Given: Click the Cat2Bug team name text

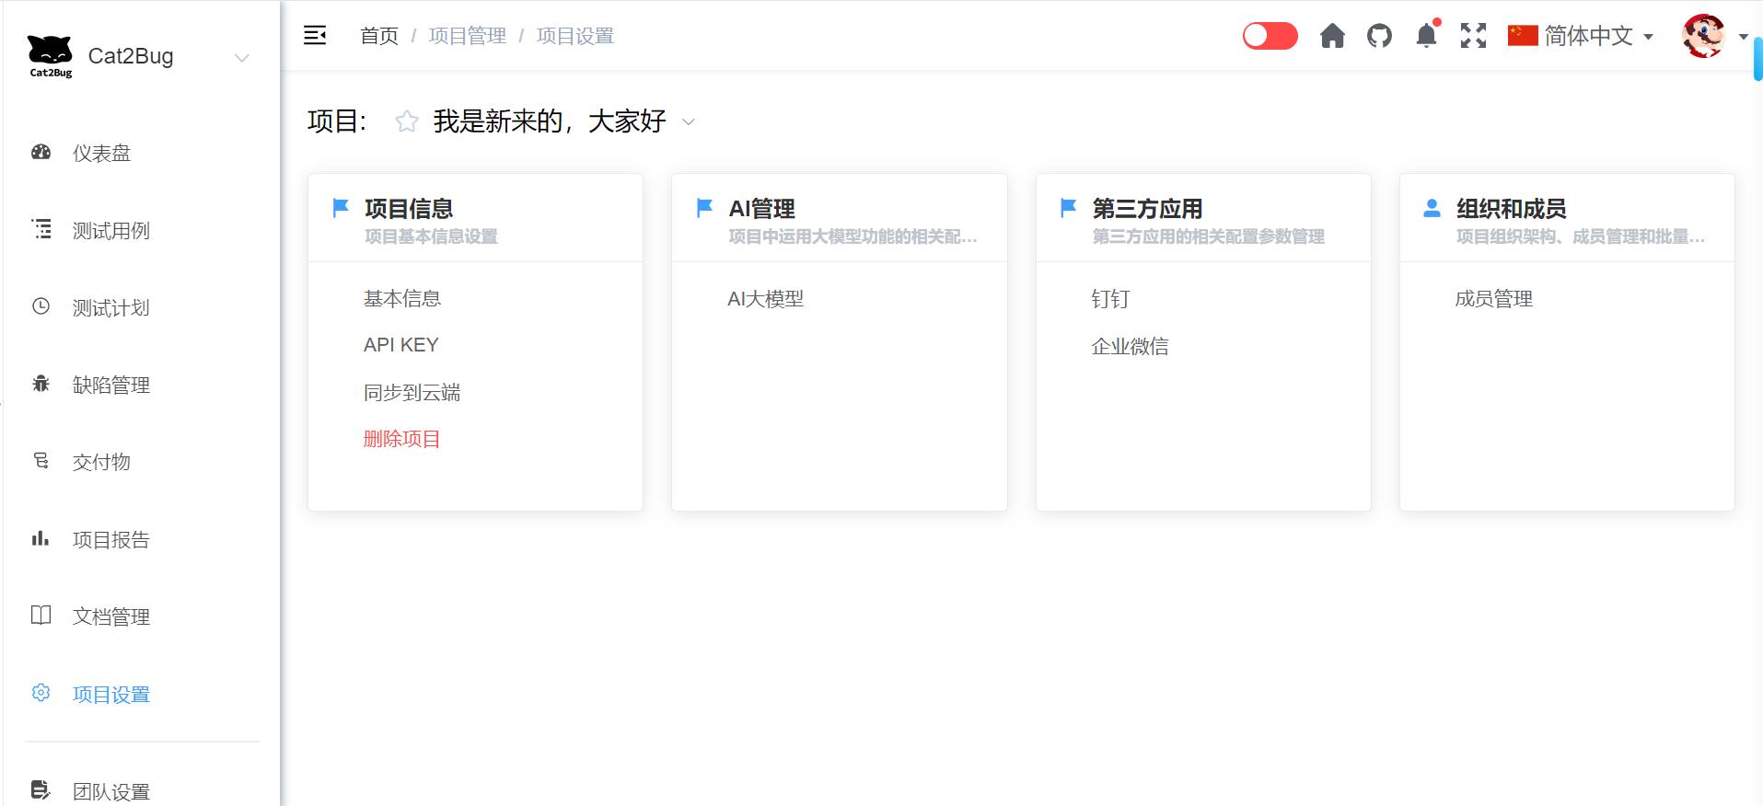Looking at the screenshot, I should point(131,56).
